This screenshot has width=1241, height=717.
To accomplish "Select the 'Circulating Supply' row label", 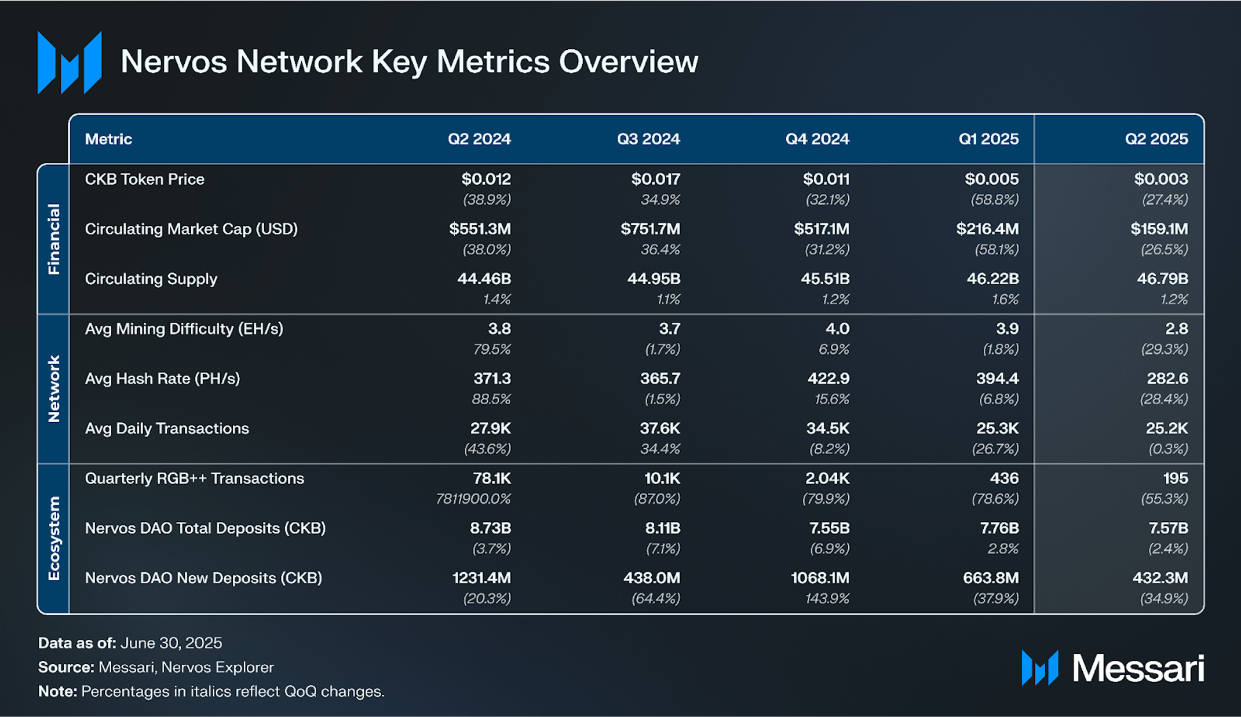I will click(151, 279).
